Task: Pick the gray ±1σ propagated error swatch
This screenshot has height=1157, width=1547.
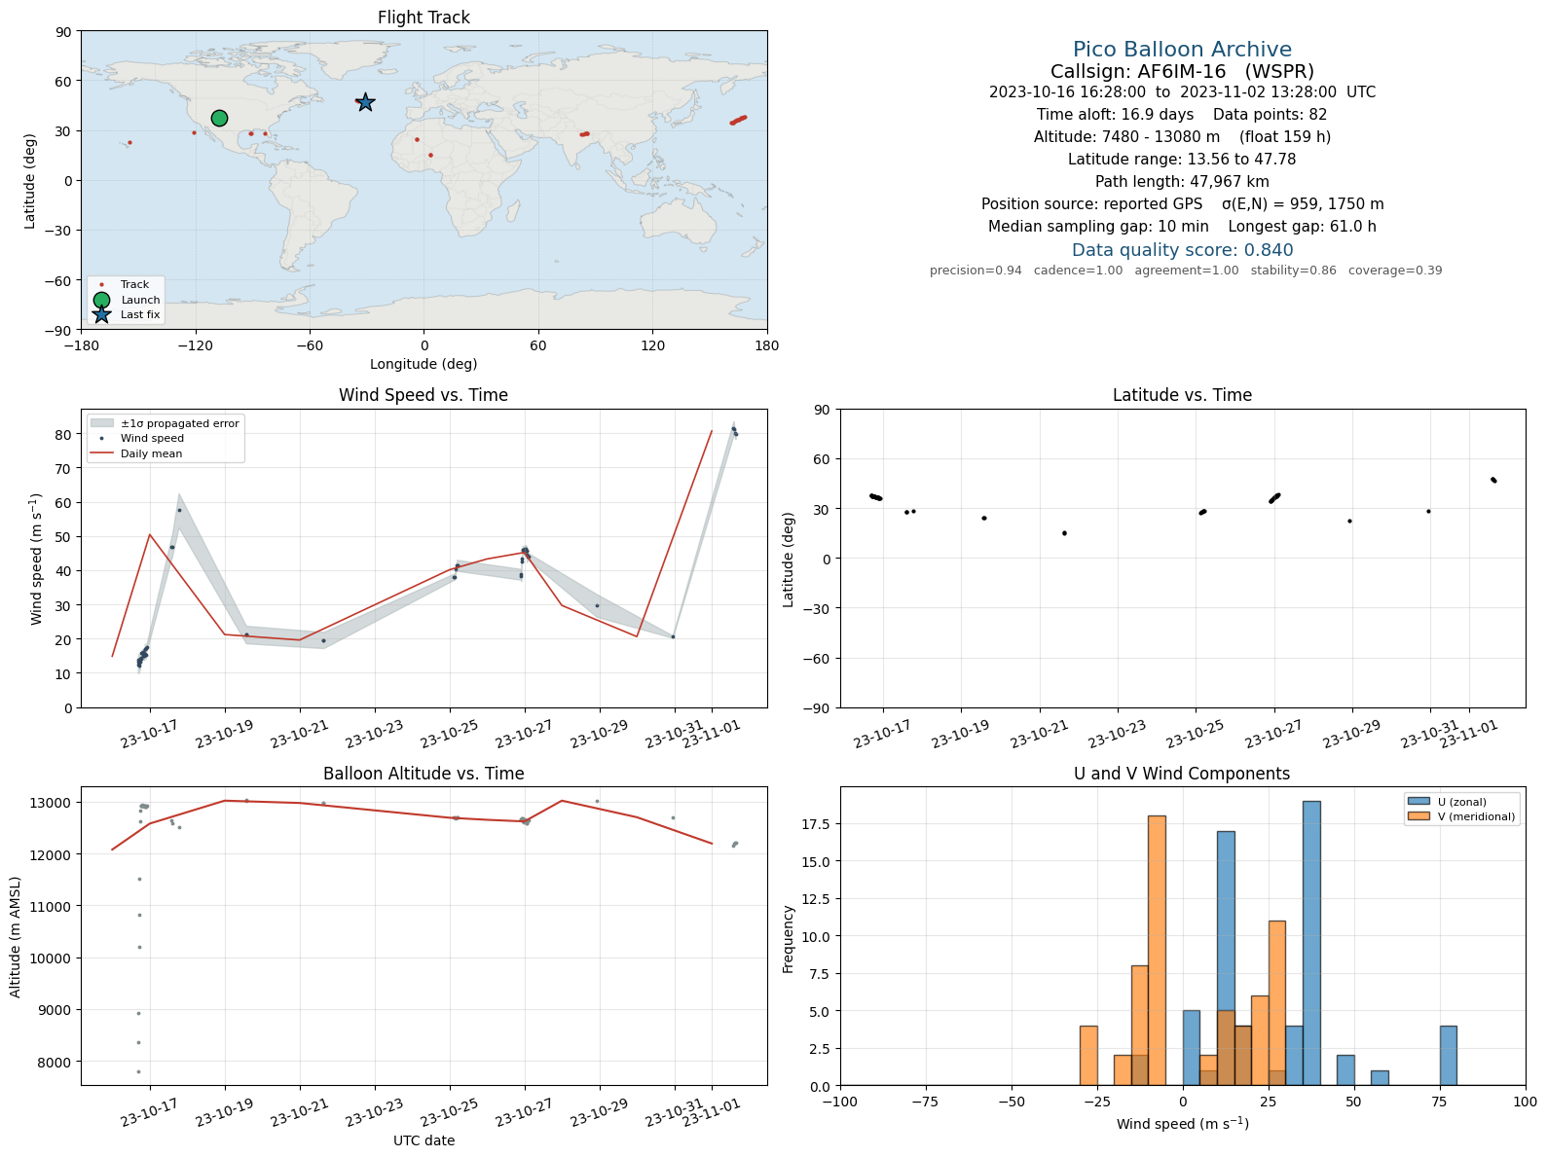Action: point(101,423)
